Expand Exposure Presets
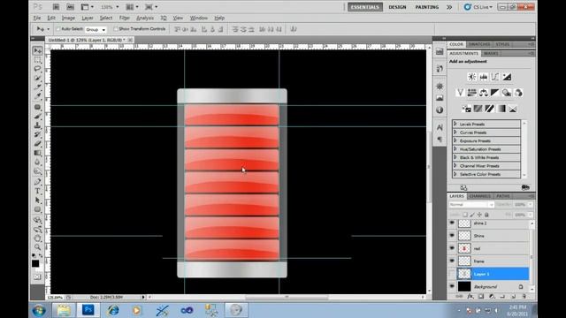Viewport: 566px width, 318px height. (455, 140)
